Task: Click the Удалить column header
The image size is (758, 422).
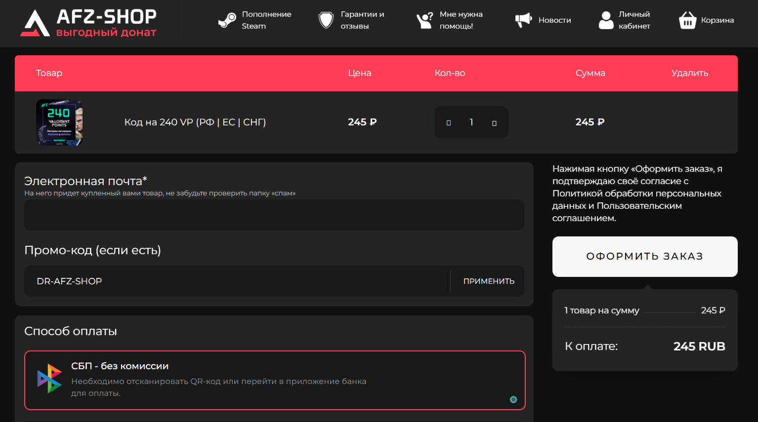Action: pos(690,73)
